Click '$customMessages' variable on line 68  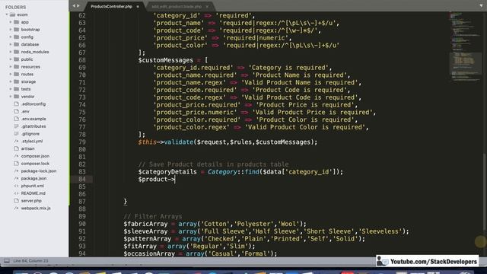tap(166, 60)
